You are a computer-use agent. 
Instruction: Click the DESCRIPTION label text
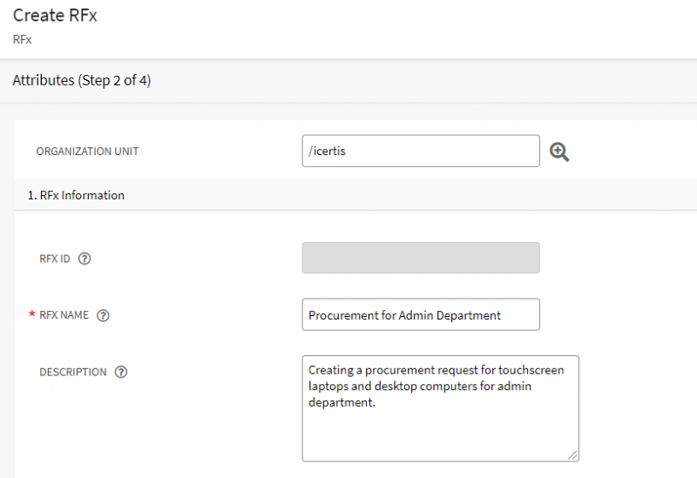73,372
